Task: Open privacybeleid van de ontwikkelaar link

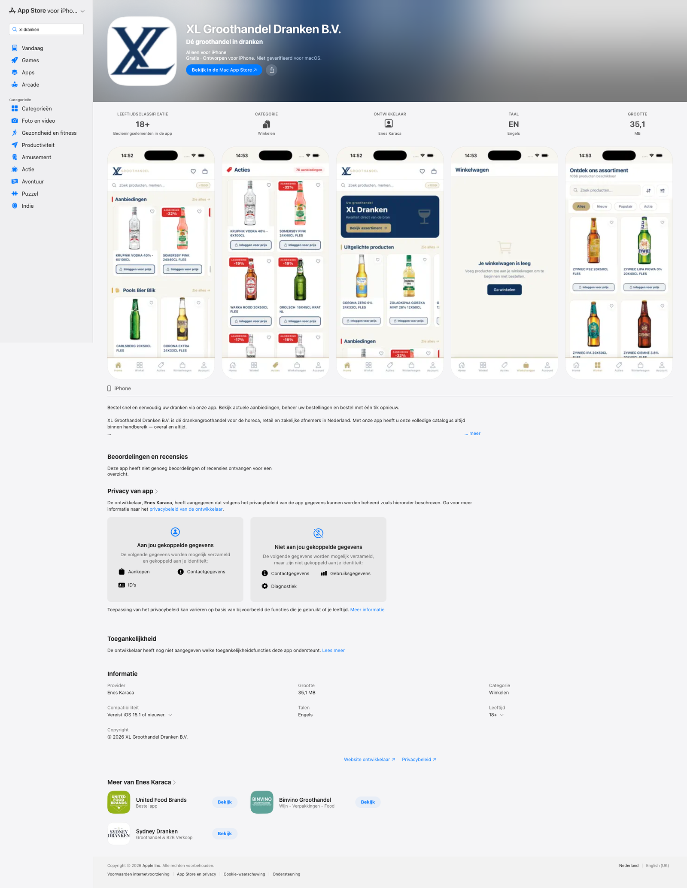Action: pyautogui.click(x=186, y=509)
